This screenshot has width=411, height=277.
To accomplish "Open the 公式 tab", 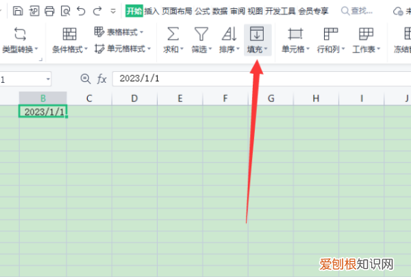I will 202,11.
